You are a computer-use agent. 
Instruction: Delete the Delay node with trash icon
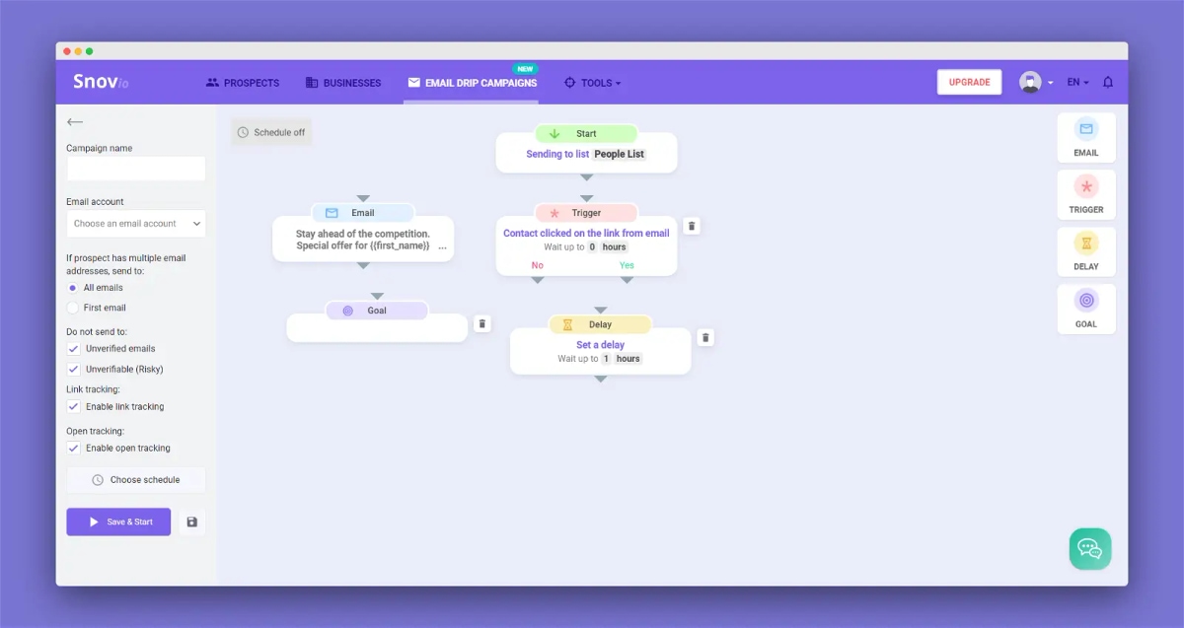click(x=705, y=338)
